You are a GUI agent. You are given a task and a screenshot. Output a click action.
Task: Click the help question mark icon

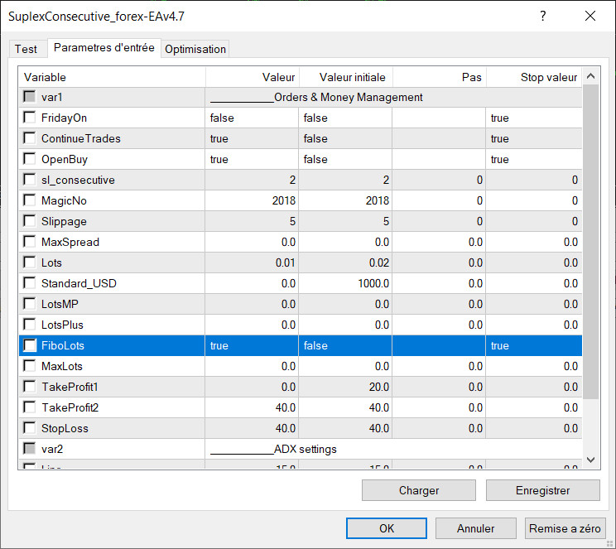click(543, 16)
